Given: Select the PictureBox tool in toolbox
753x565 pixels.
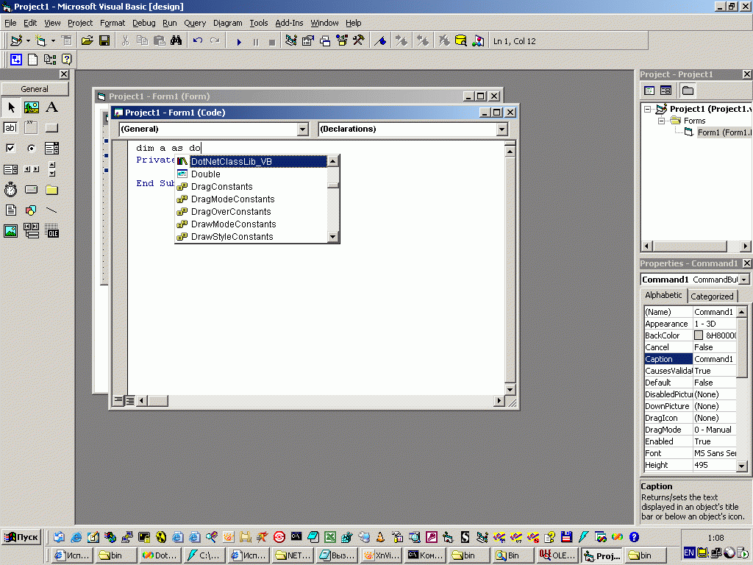Looking at the screenshot, I should [x=31, y=107].
